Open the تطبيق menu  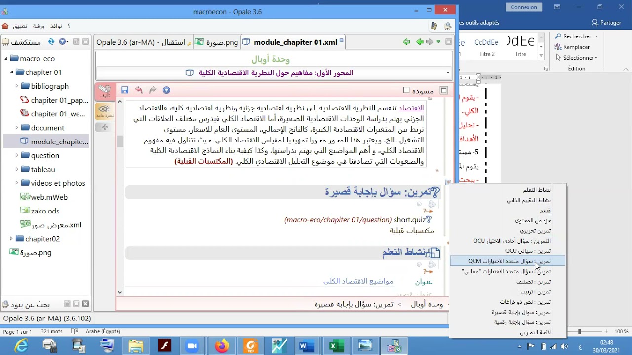click(x=20, y=26)
